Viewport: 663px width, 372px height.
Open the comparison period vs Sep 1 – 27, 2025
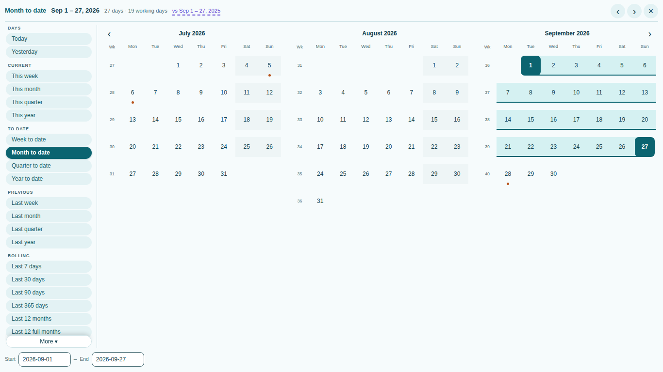[x=196, y=11]
